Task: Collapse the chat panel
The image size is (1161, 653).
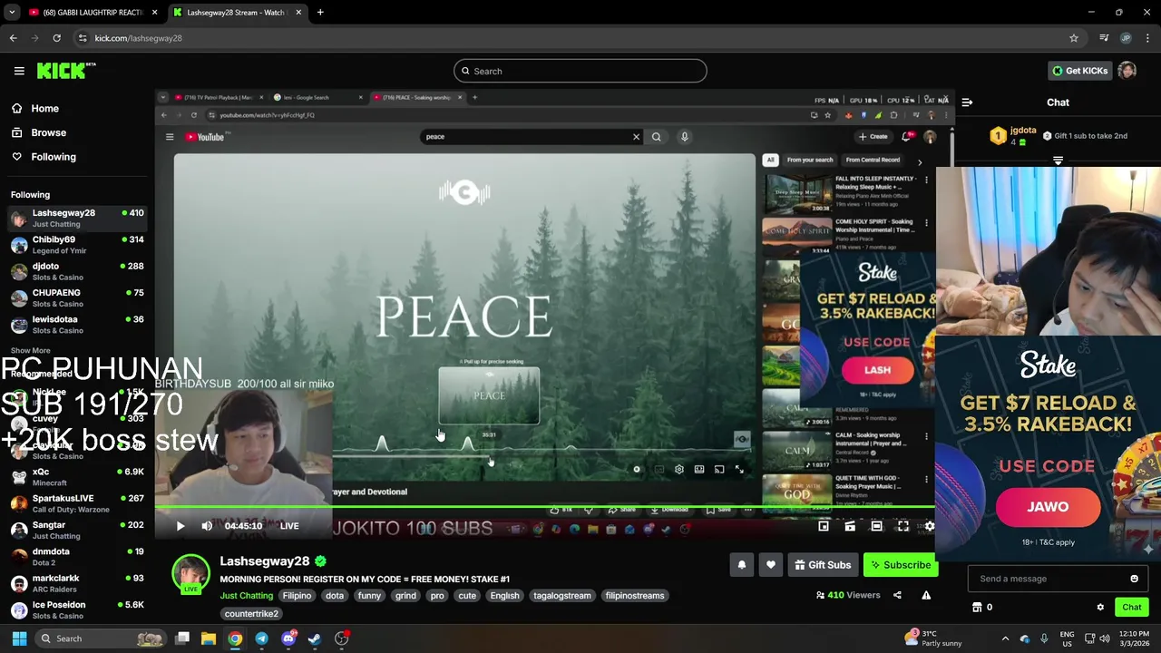Action: point(967,102)
